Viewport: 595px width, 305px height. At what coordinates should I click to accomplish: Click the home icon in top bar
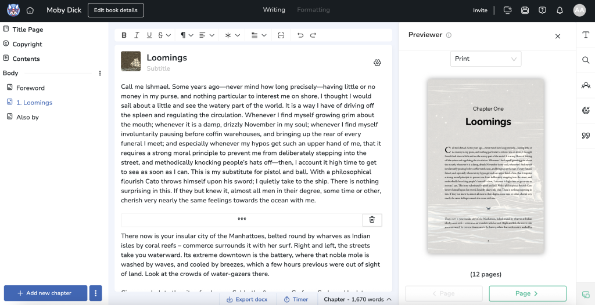point(30,10)
